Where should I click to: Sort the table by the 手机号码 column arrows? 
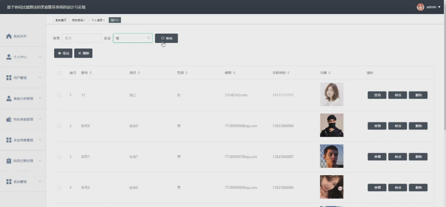coord(288,73)
